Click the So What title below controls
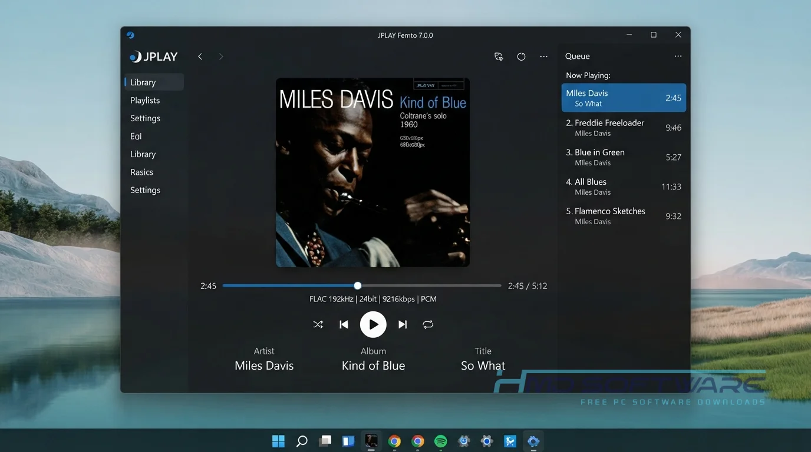Viewport: 811px width, 452px height. tap(483, 365)
